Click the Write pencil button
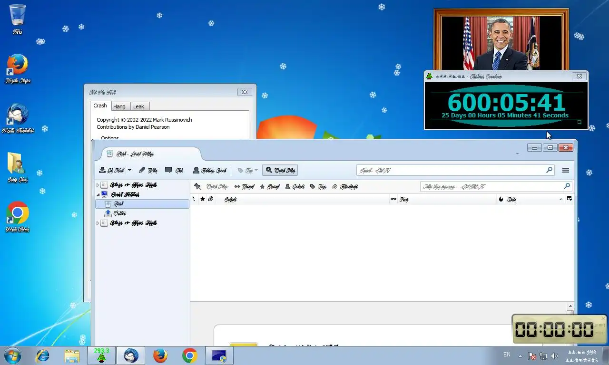The image size is (609, 365). (x=148, y=170)
